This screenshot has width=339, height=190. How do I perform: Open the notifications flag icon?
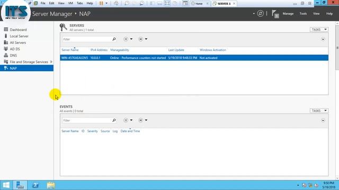(275, 14)
